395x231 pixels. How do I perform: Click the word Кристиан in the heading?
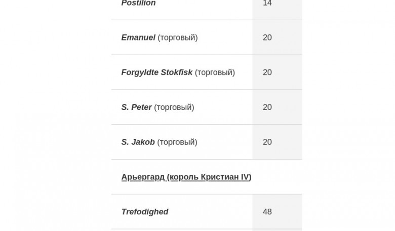pos(220,177)
